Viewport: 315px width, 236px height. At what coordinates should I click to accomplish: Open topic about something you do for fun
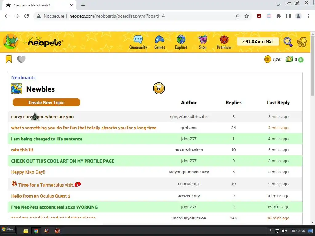84,128
